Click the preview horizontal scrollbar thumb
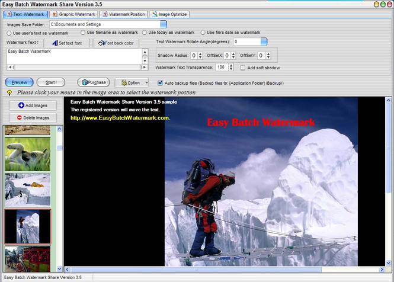 click(196, 270)
